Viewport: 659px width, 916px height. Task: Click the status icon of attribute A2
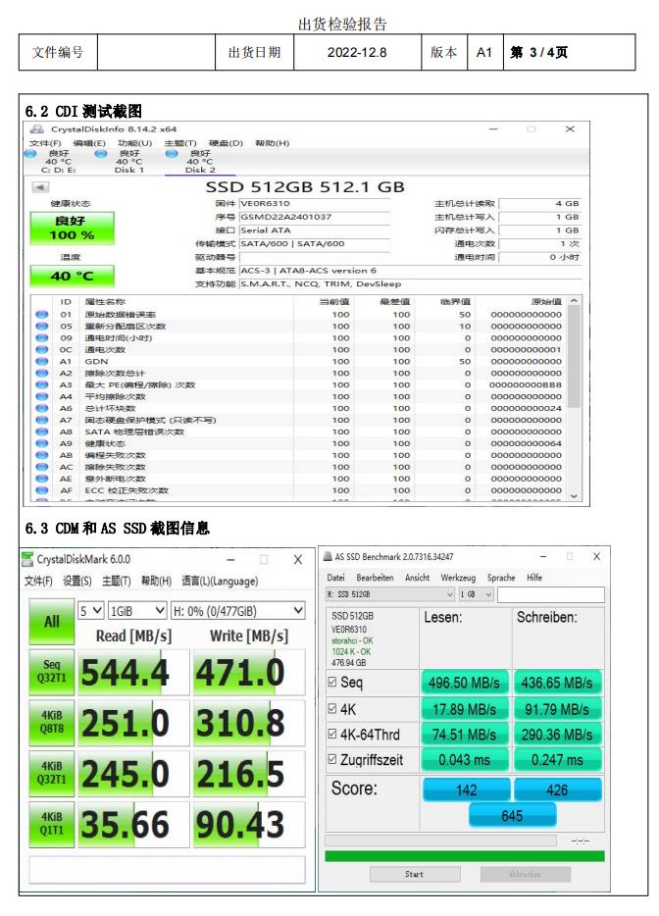tap(41, 373)
